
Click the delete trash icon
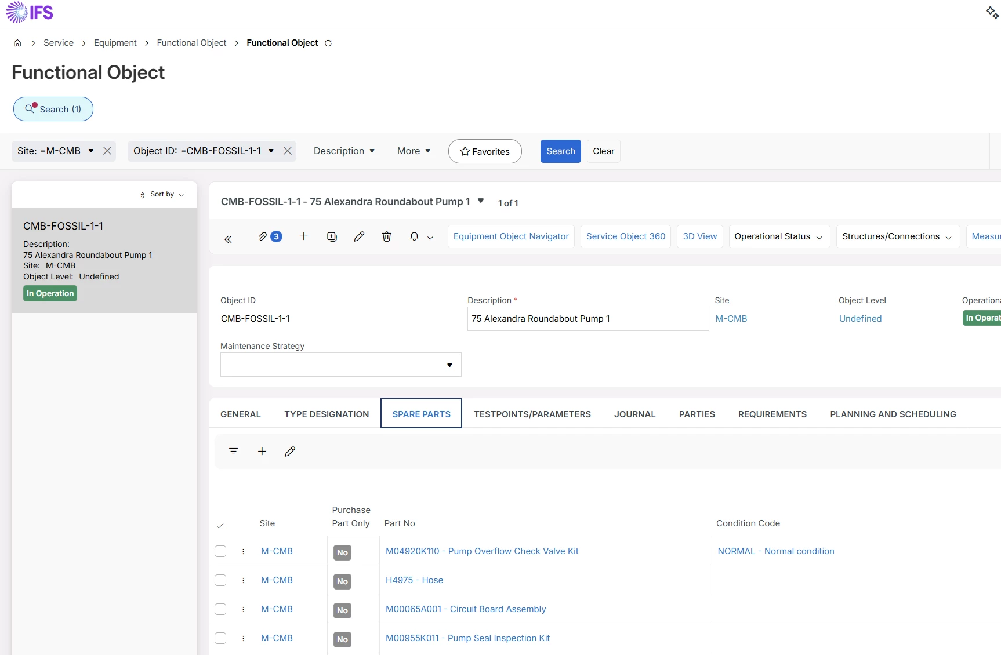(x=387, y=236)
